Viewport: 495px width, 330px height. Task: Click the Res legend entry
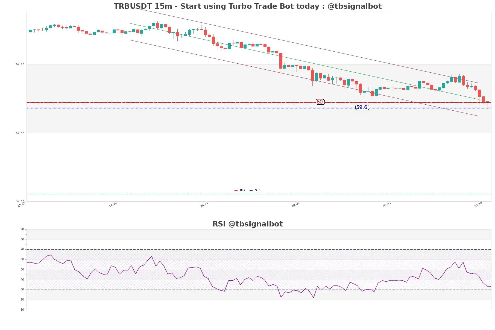(240, 190)
